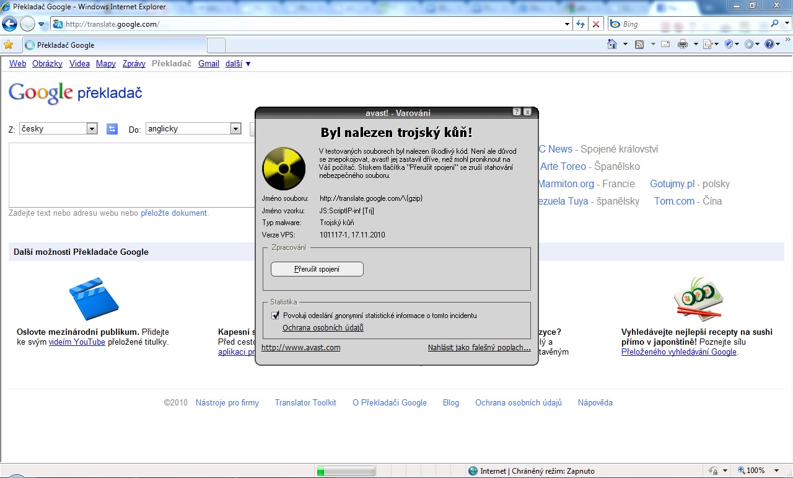Open a new blank browser tab
The height and width of the screenshot is (478, 793).
(x=216, y=45)
